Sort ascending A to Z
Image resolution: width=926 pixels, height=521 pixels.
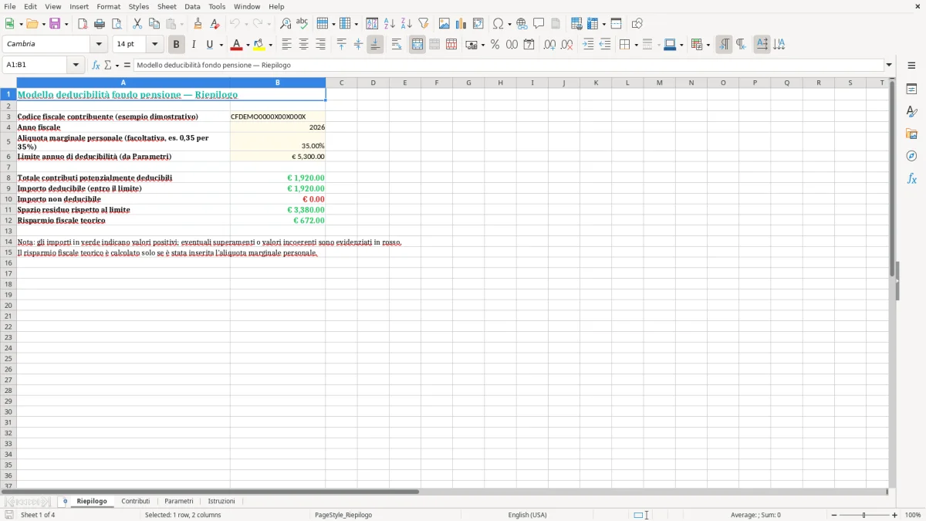pyautogui.click(x=390, y=24)
